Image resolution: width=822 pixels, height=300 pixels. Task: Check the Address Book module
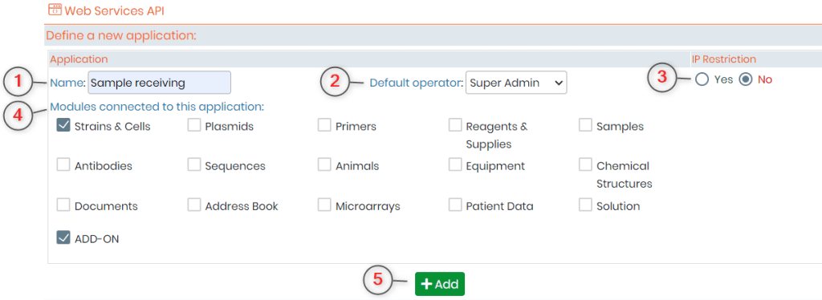pos(194,205)
